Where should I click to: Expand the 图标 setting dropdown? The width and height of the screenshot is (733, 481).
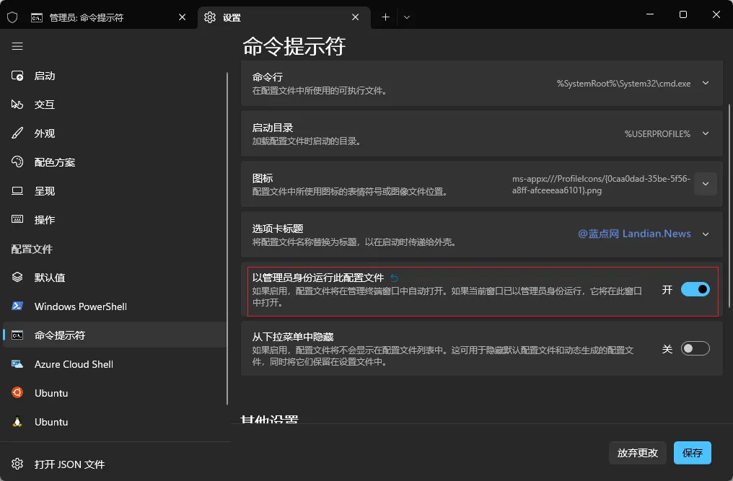[x=705, y=184]
